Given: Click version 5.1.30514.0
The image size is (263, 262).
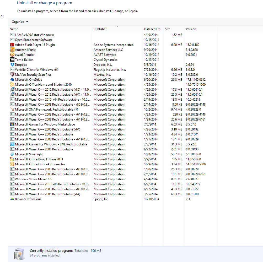Looking at the screenshot, I should (x=194, y=154).
